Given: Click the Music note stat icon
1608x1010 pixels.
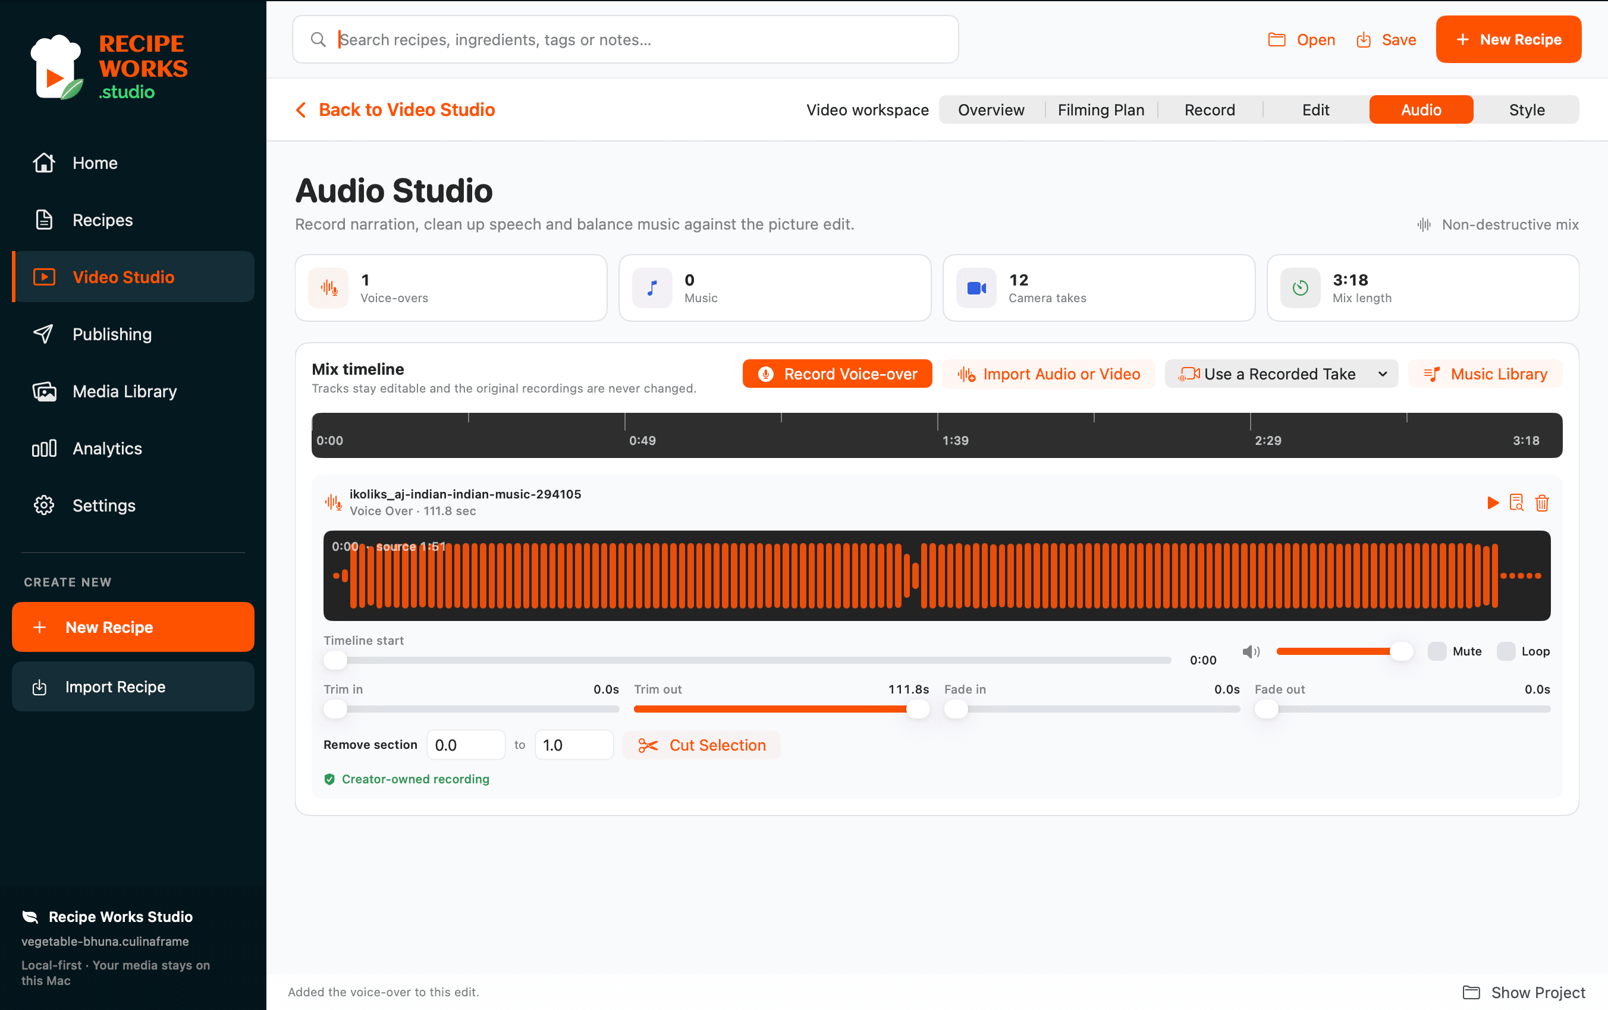Looking at the screenshot, I should [652, 288].
